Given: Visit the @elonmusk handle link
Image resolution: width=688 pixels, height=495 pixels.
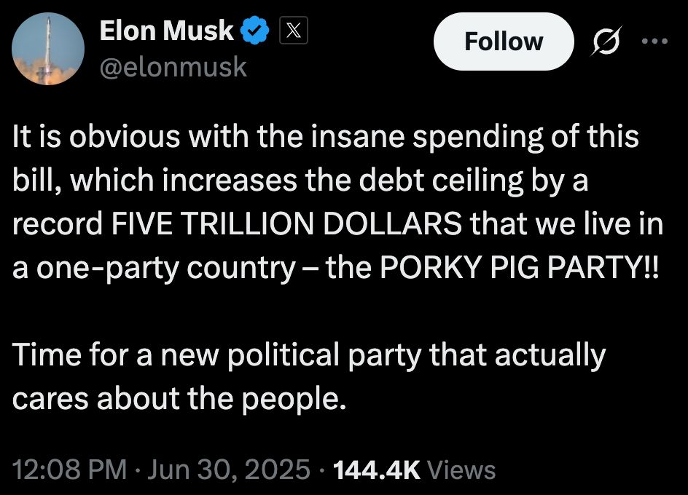Looking at the screenshot, I should (173, 67).
